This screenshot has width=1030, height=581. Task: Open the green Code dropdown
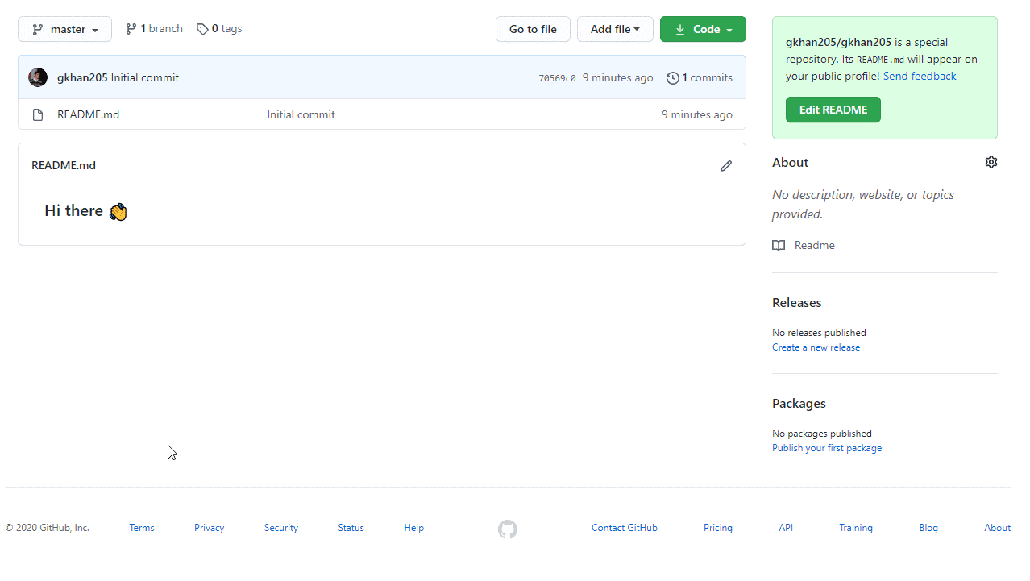[x=703, y=29]
